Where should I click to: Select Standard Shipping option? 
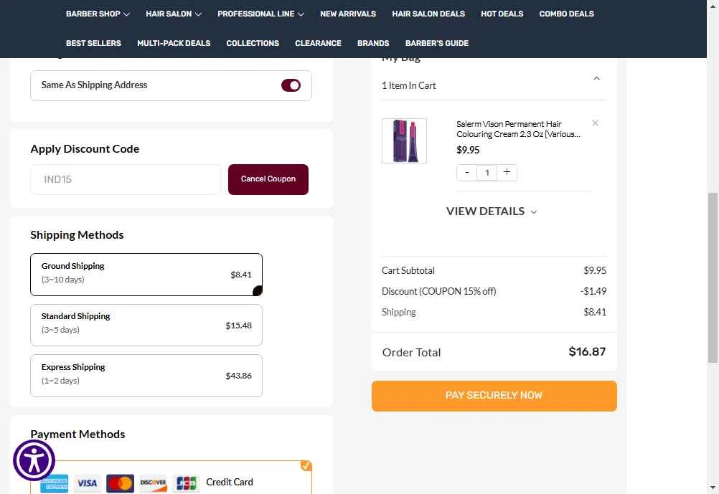tap(146, 325)
